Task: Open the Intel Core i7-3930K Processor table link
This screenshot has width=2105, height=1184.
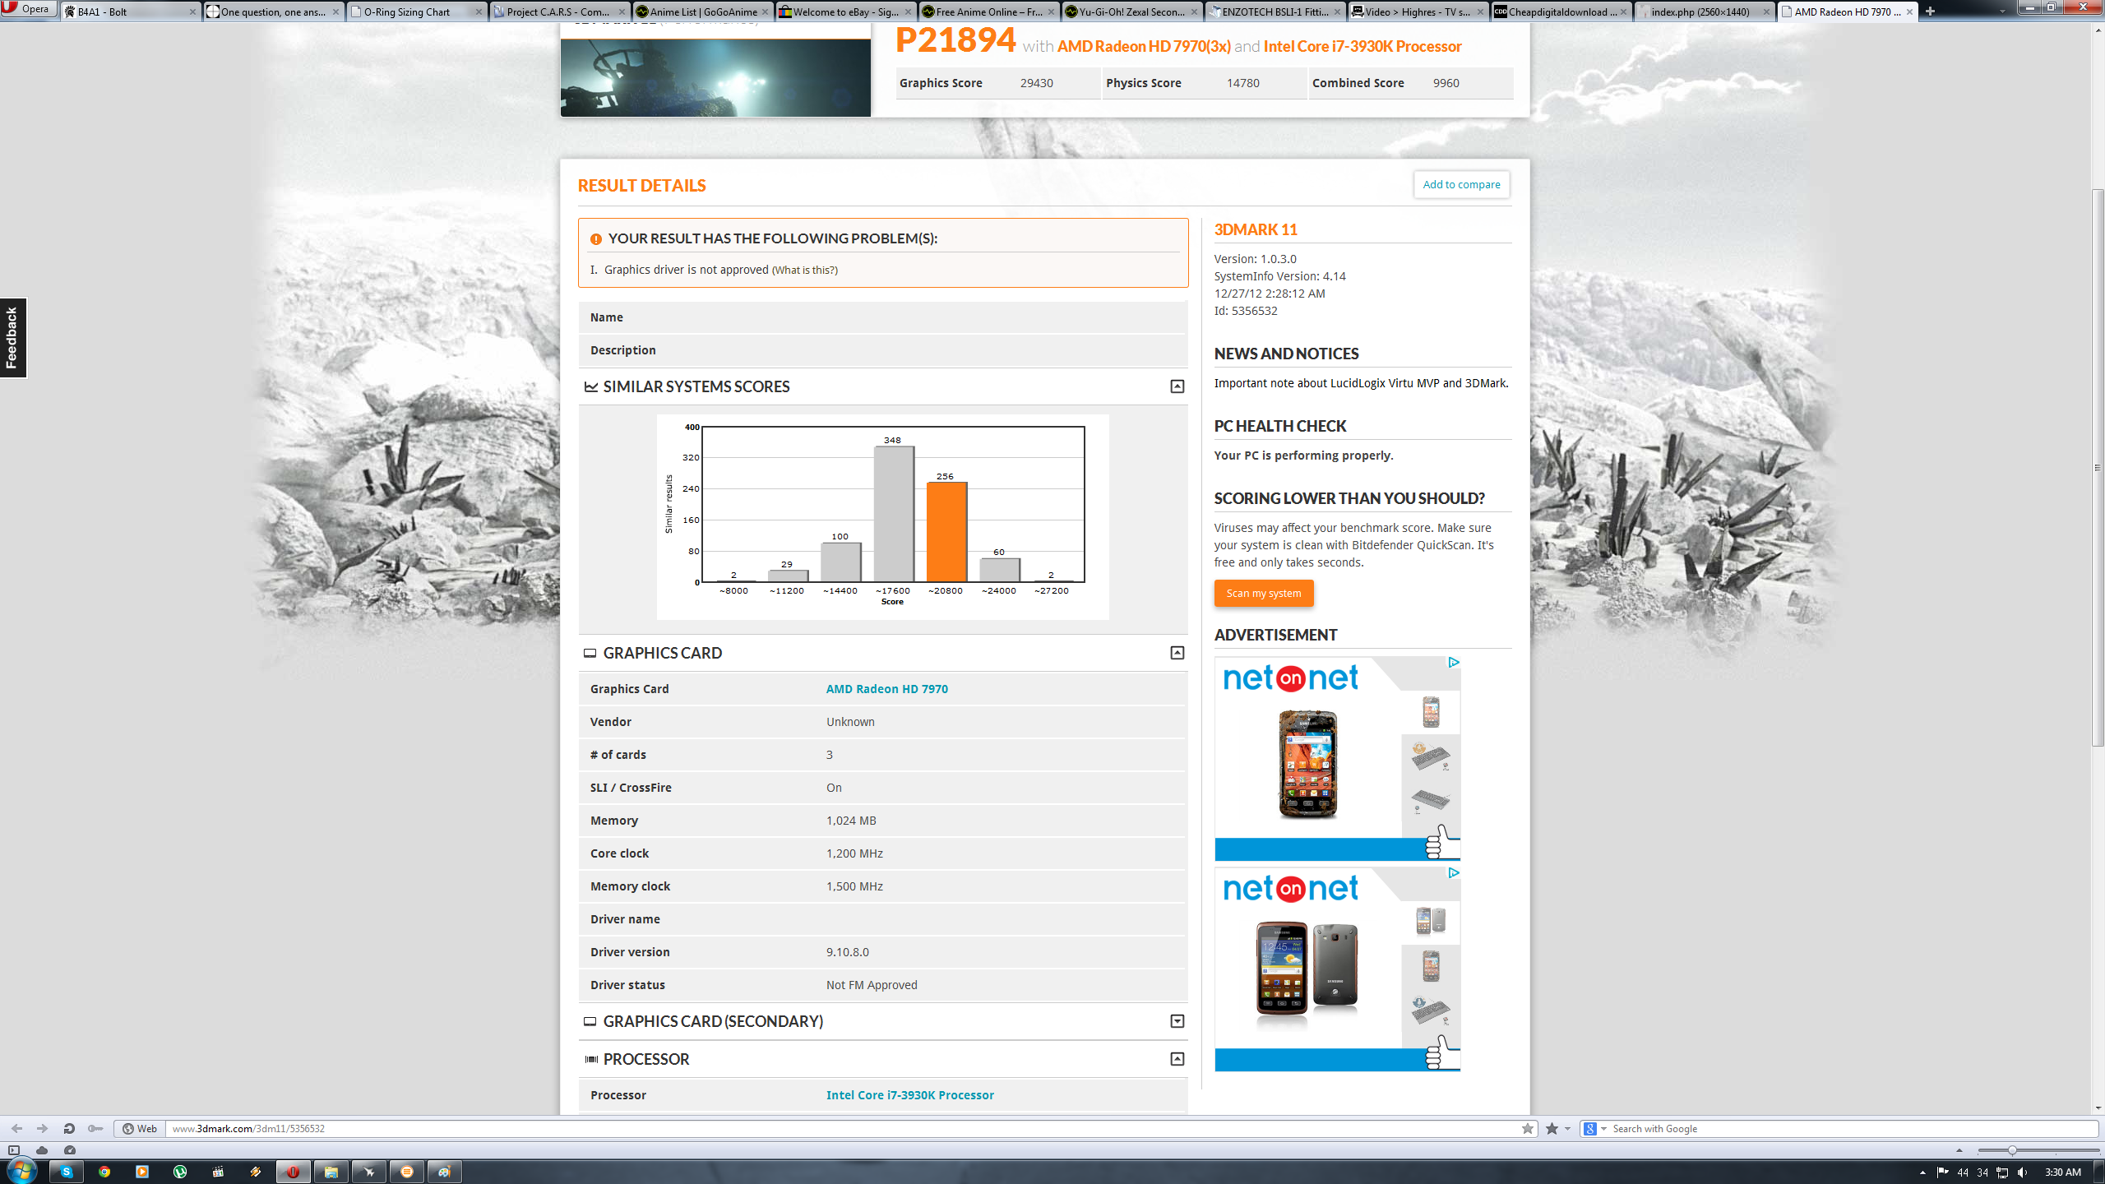Action: click(909, 1095)
